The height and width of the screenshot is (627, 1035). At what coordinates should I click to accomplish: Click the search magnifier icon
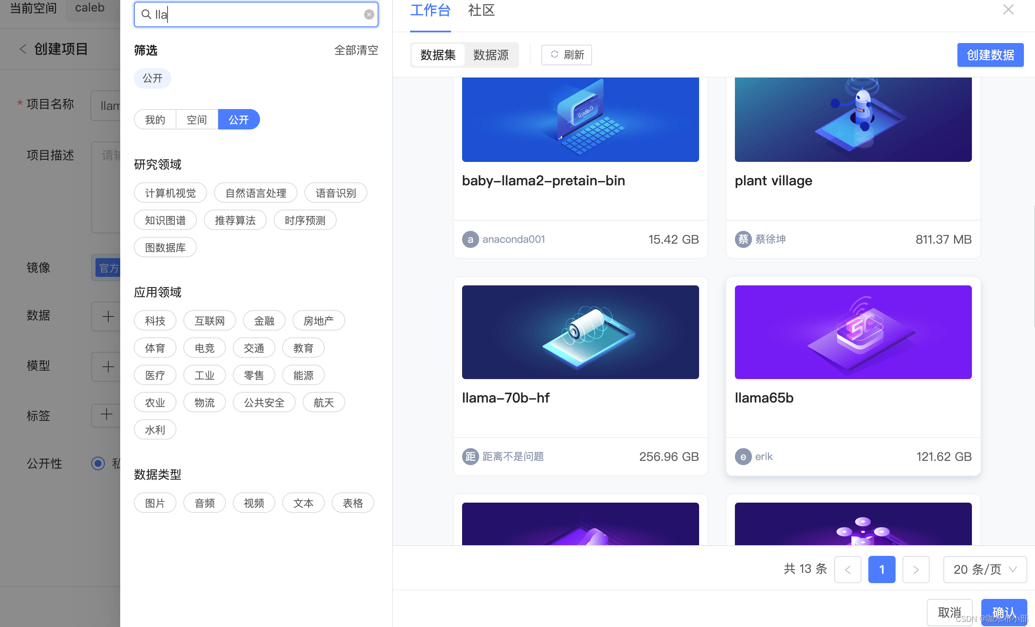tap(146, 14)
